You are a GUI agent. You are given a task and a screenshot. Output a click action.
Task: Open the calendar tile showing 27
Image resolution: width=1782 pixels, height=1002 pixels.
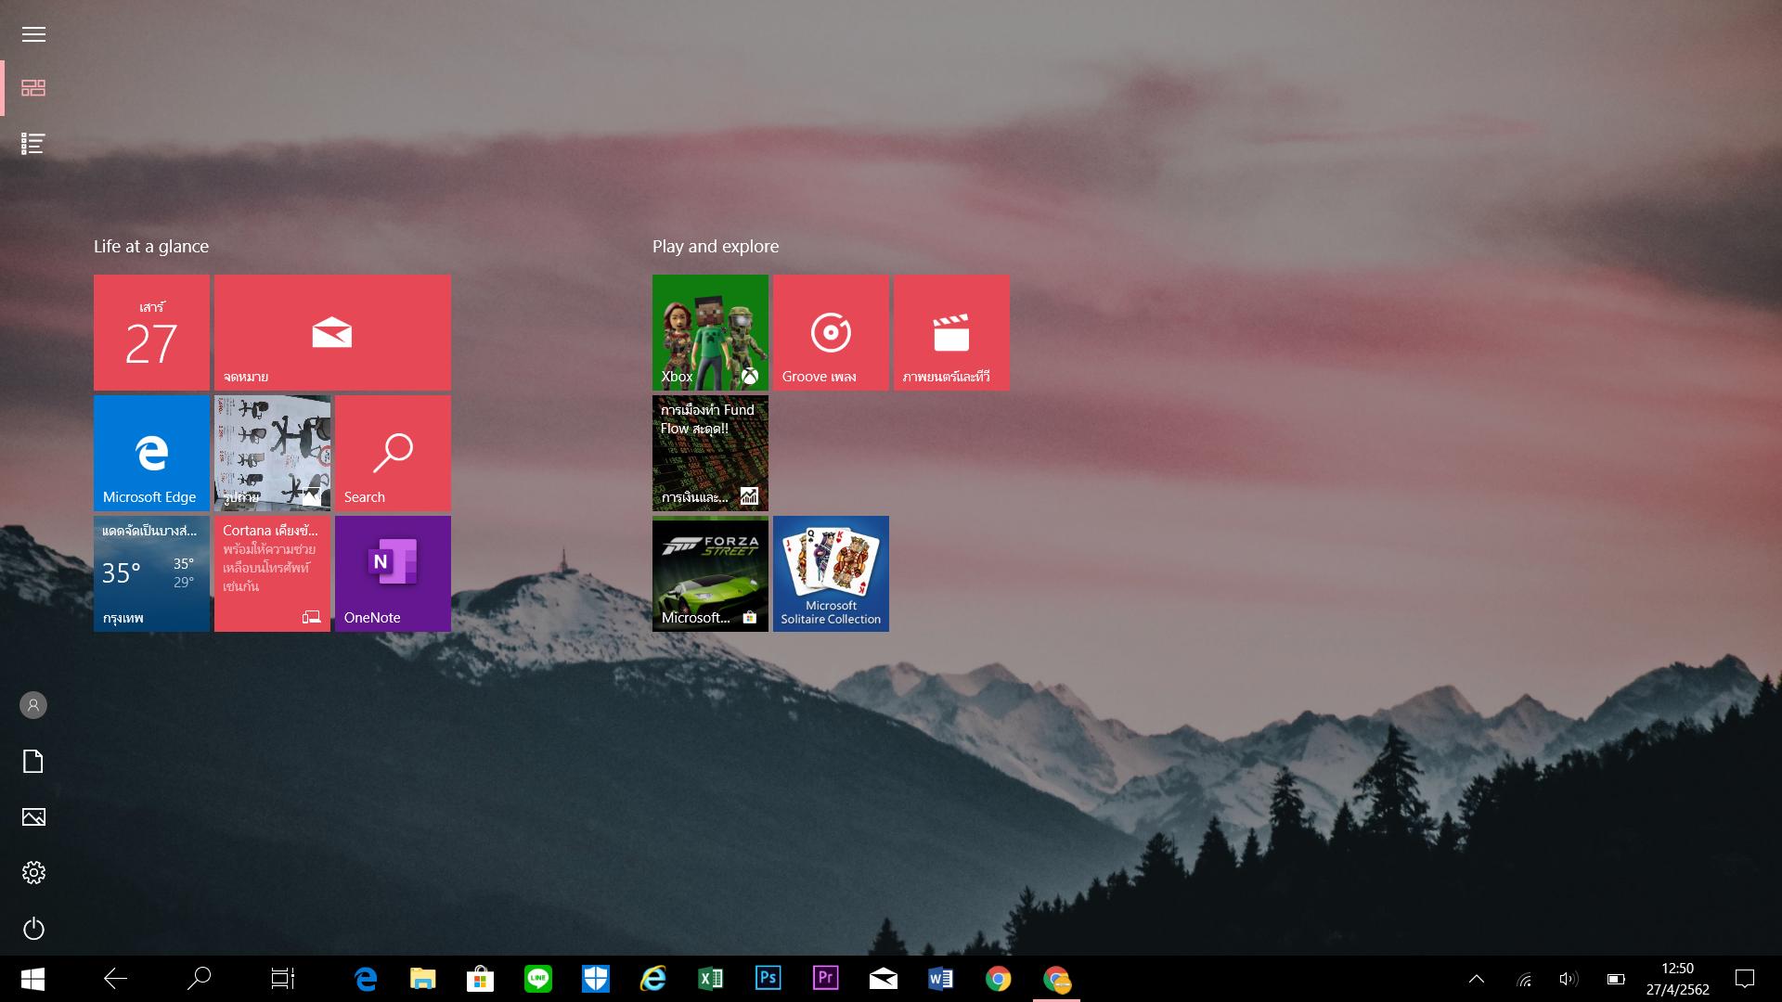pos(151,332)
